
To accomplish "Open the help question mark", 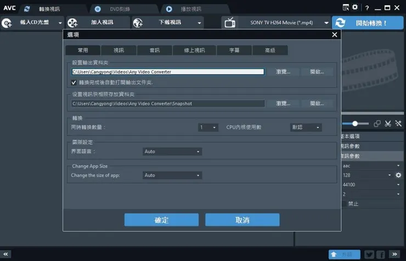I will click(x=367, y=8).
